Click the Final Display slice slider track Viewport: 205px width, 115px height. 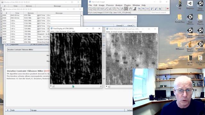coord(77,86)
